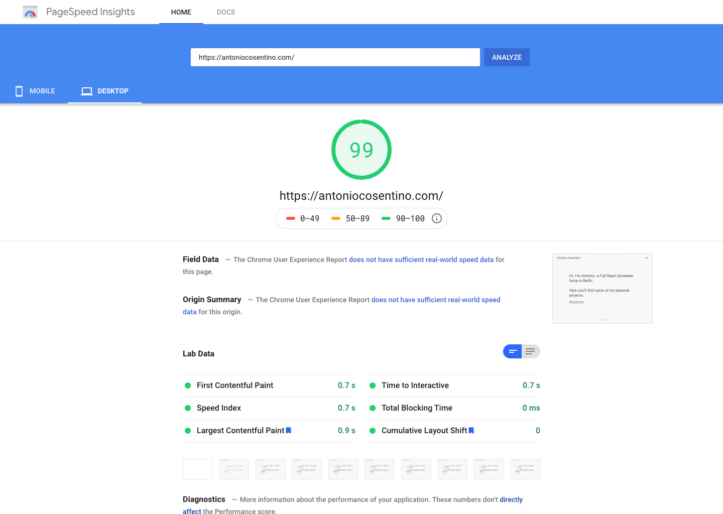Click the page screenshot thumbnail

pyautogui.click(x=602, y=289)
